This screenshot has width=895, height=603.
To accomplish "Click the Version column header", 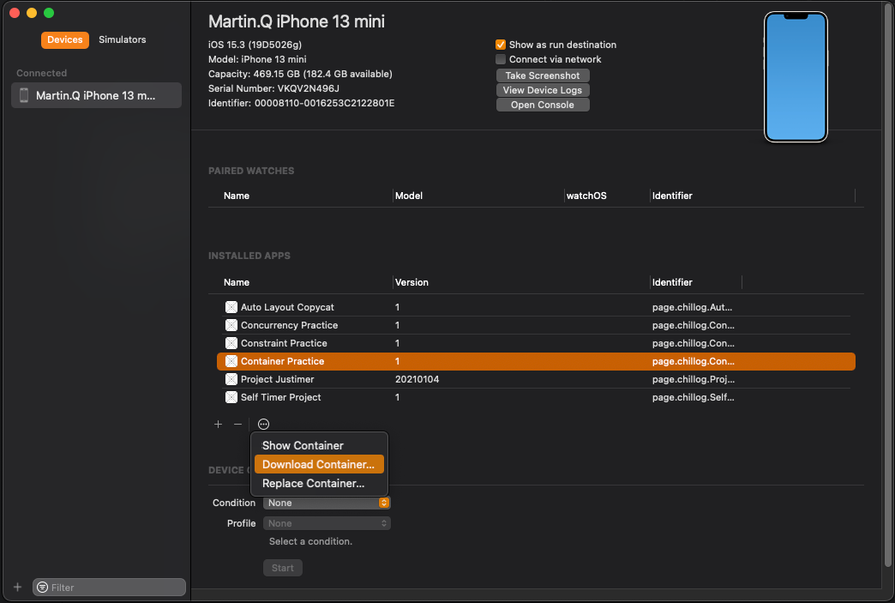I will pos(411,283).
